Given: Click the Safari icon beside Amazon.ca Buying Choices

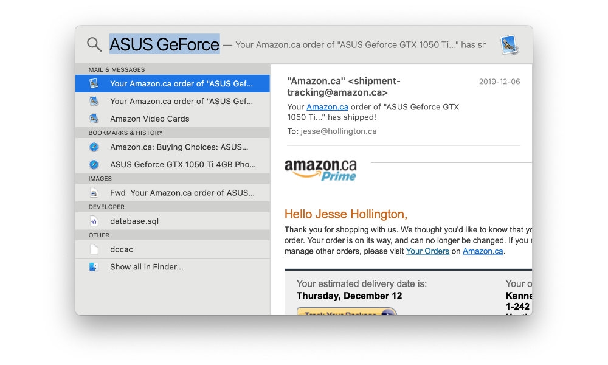Looking at the screenshot, I should tap(94, 147).
